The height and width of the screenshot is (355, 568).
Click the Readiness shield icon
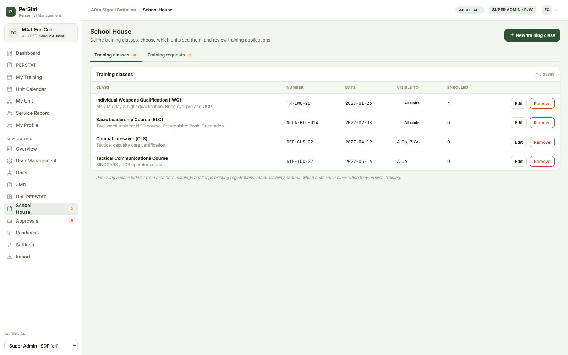point(10,233)
